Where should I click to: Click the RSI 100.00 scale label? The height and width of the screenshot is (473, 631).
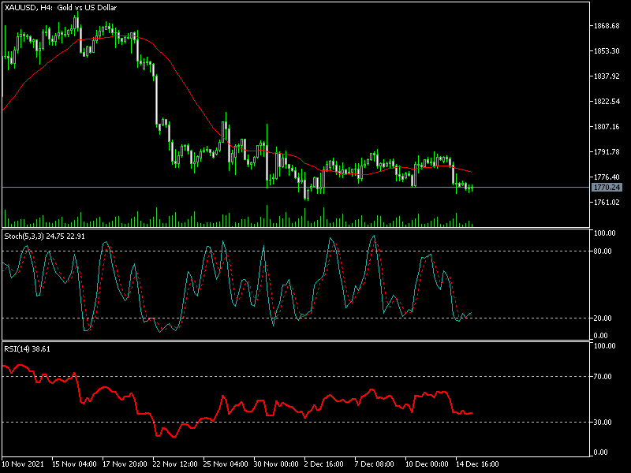605,346
